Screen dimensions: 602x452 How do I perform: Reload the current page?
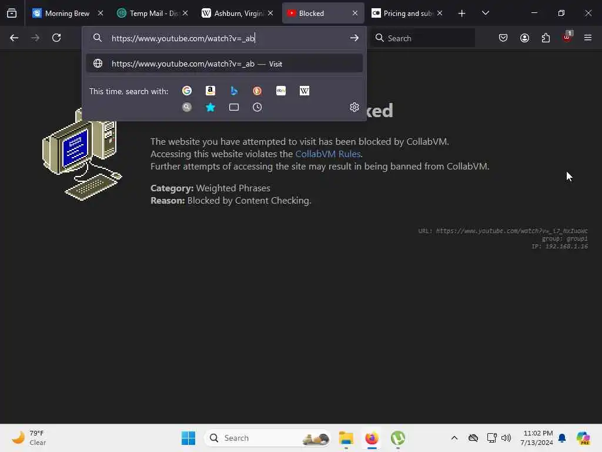[56, 38]
